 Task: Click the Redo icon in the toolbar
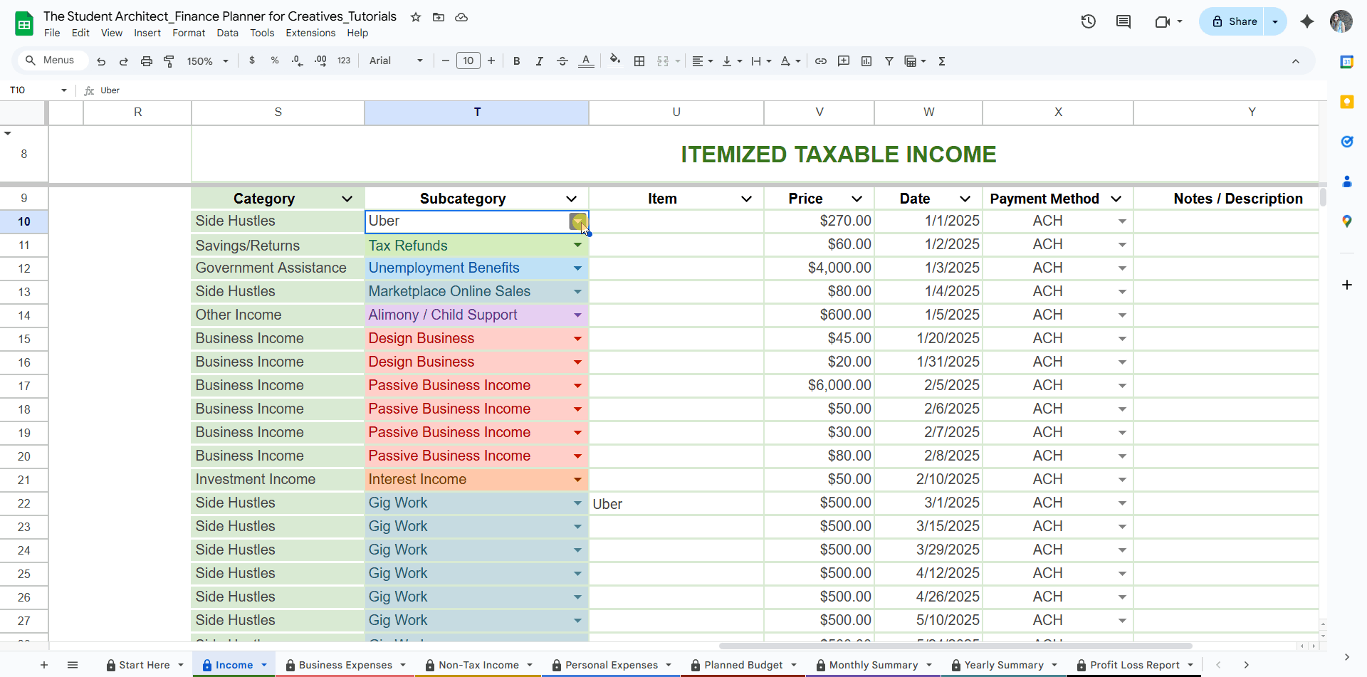[x=124, y=61]
